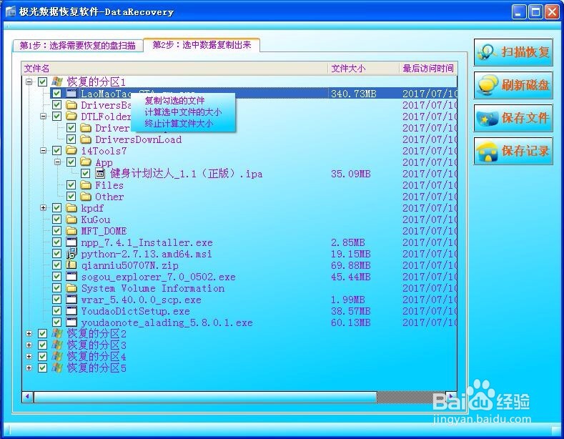Uncheck the qianniu50707N.zip checkbox
This screenshot has height=439, width=564.
(57, 265)
